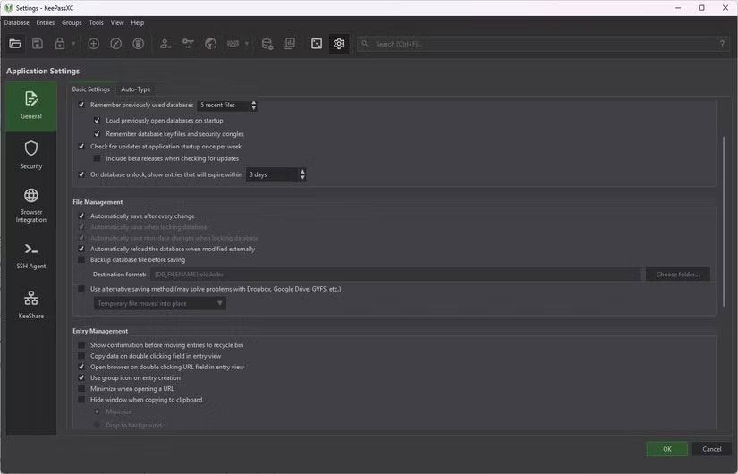Click the Cancel button
The height and width of the screenshot is (474, 738).
point(711,449)
